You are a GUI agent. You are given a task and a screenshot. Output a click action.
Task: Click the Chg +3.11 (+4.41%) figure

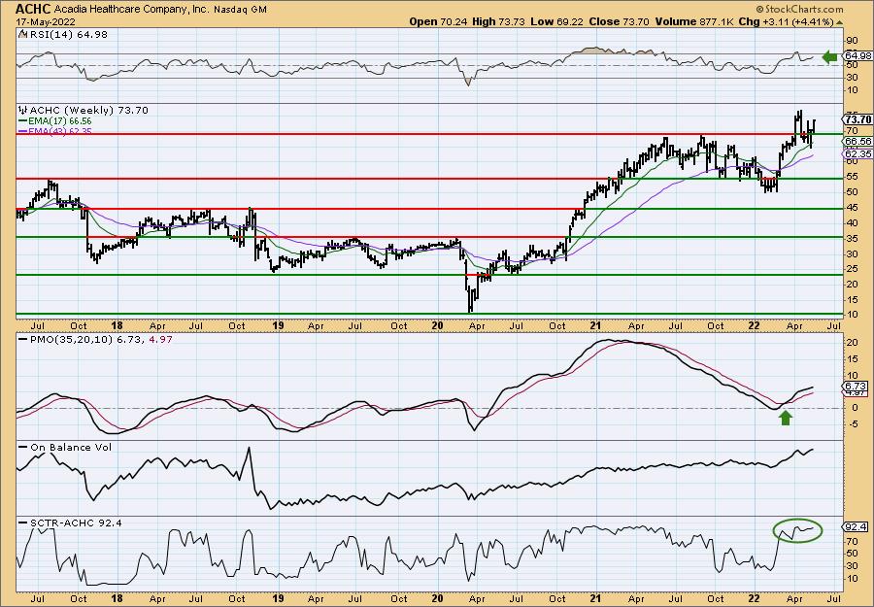(x=785, y=21)
